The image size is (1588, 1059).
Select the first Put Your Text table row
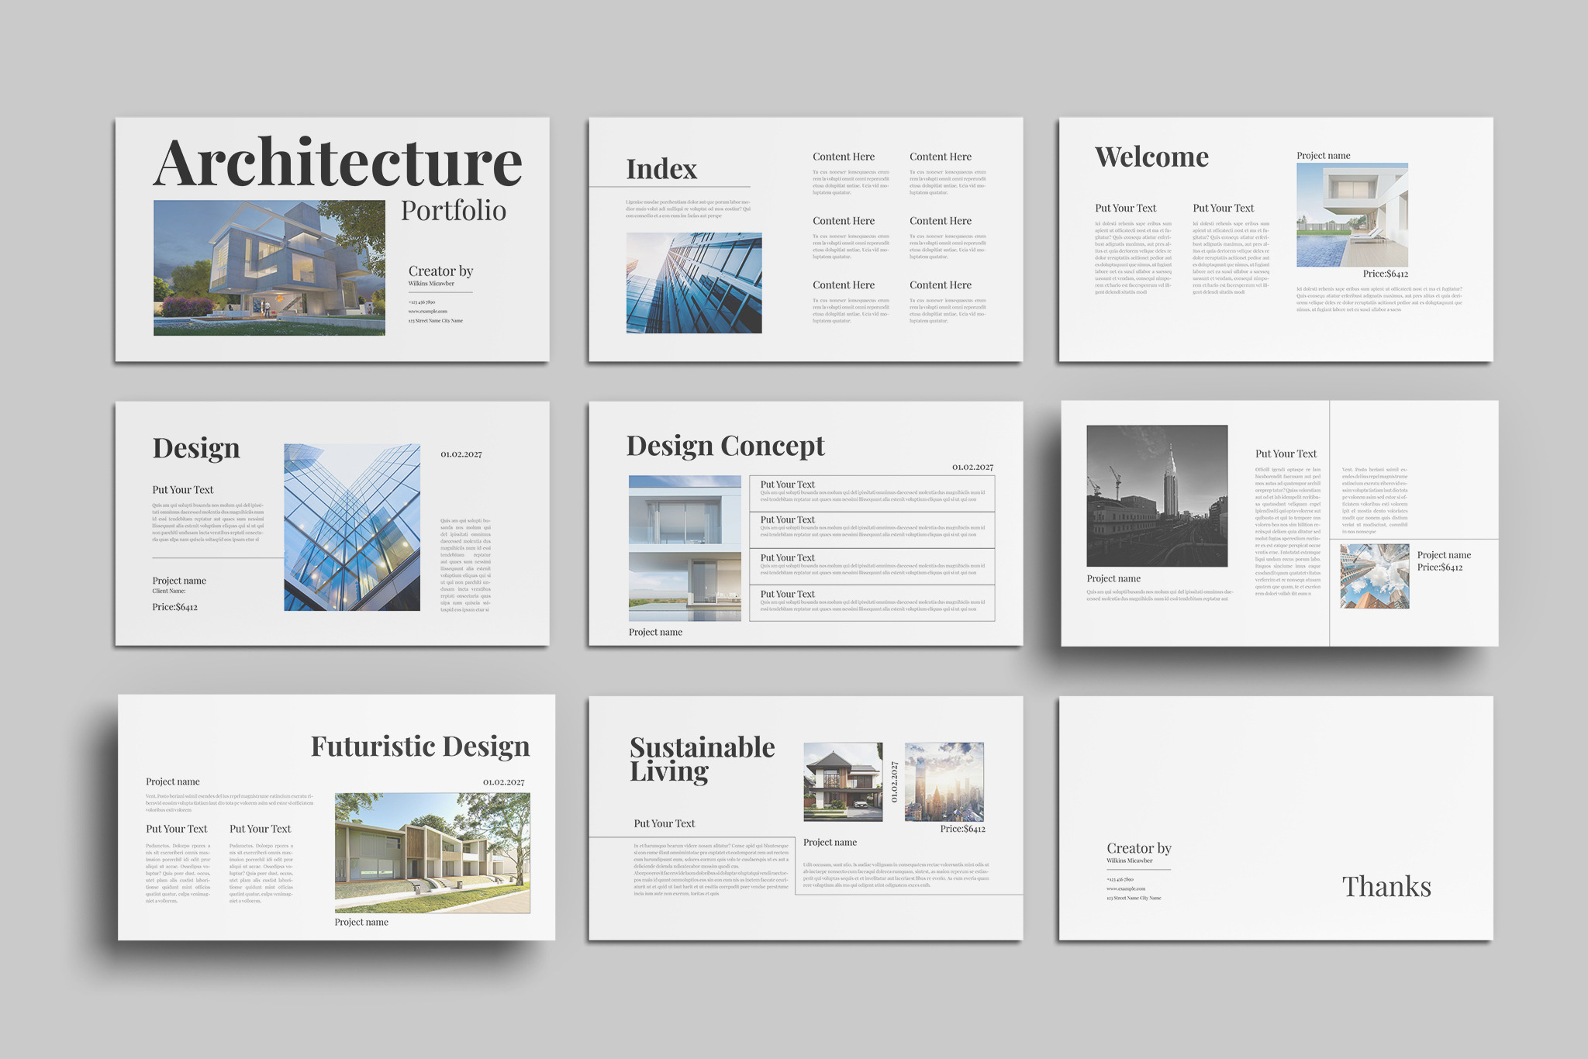pos(872,493)
